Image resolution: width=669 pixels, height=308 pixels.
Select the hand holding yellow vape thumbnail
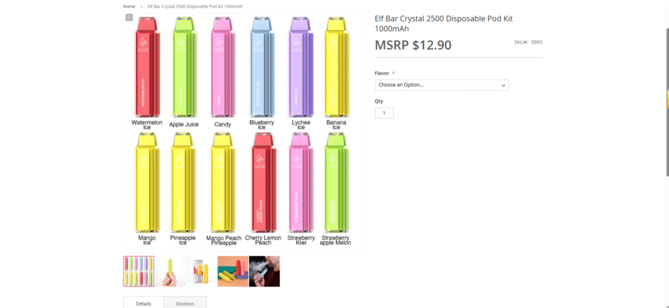tap(170, 271)
